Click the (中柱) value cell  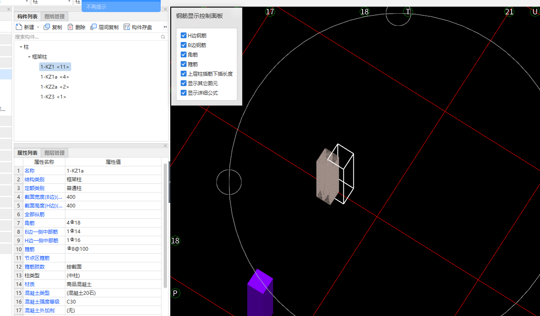click(x=113, y=276)
